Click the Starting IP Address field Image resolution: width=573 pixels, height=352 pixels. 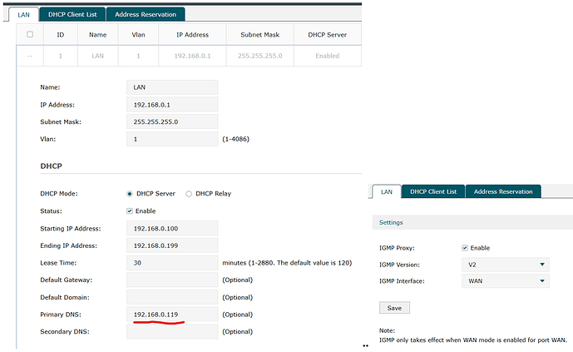172,228
